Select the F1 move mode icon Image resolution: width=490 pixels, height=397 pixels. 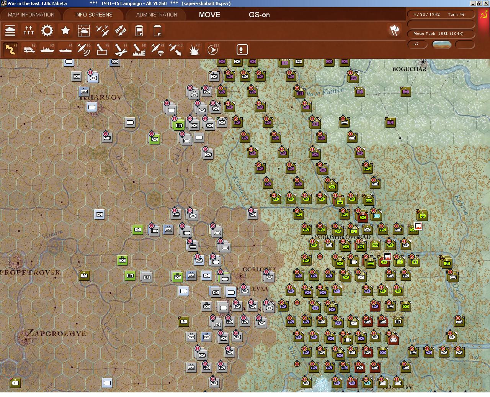pyautogui.click(x=10, y=49)
